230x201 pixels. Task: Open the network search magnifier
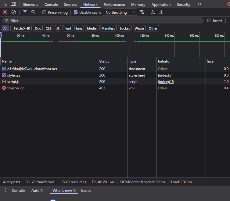pos(33,12)
